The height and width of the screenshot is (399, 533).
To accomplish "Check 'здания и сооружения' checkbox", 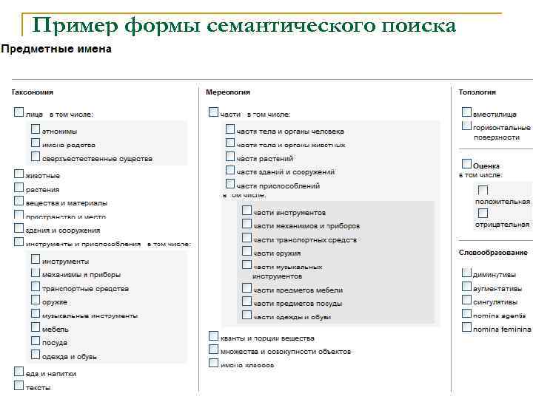I will 19,228.
